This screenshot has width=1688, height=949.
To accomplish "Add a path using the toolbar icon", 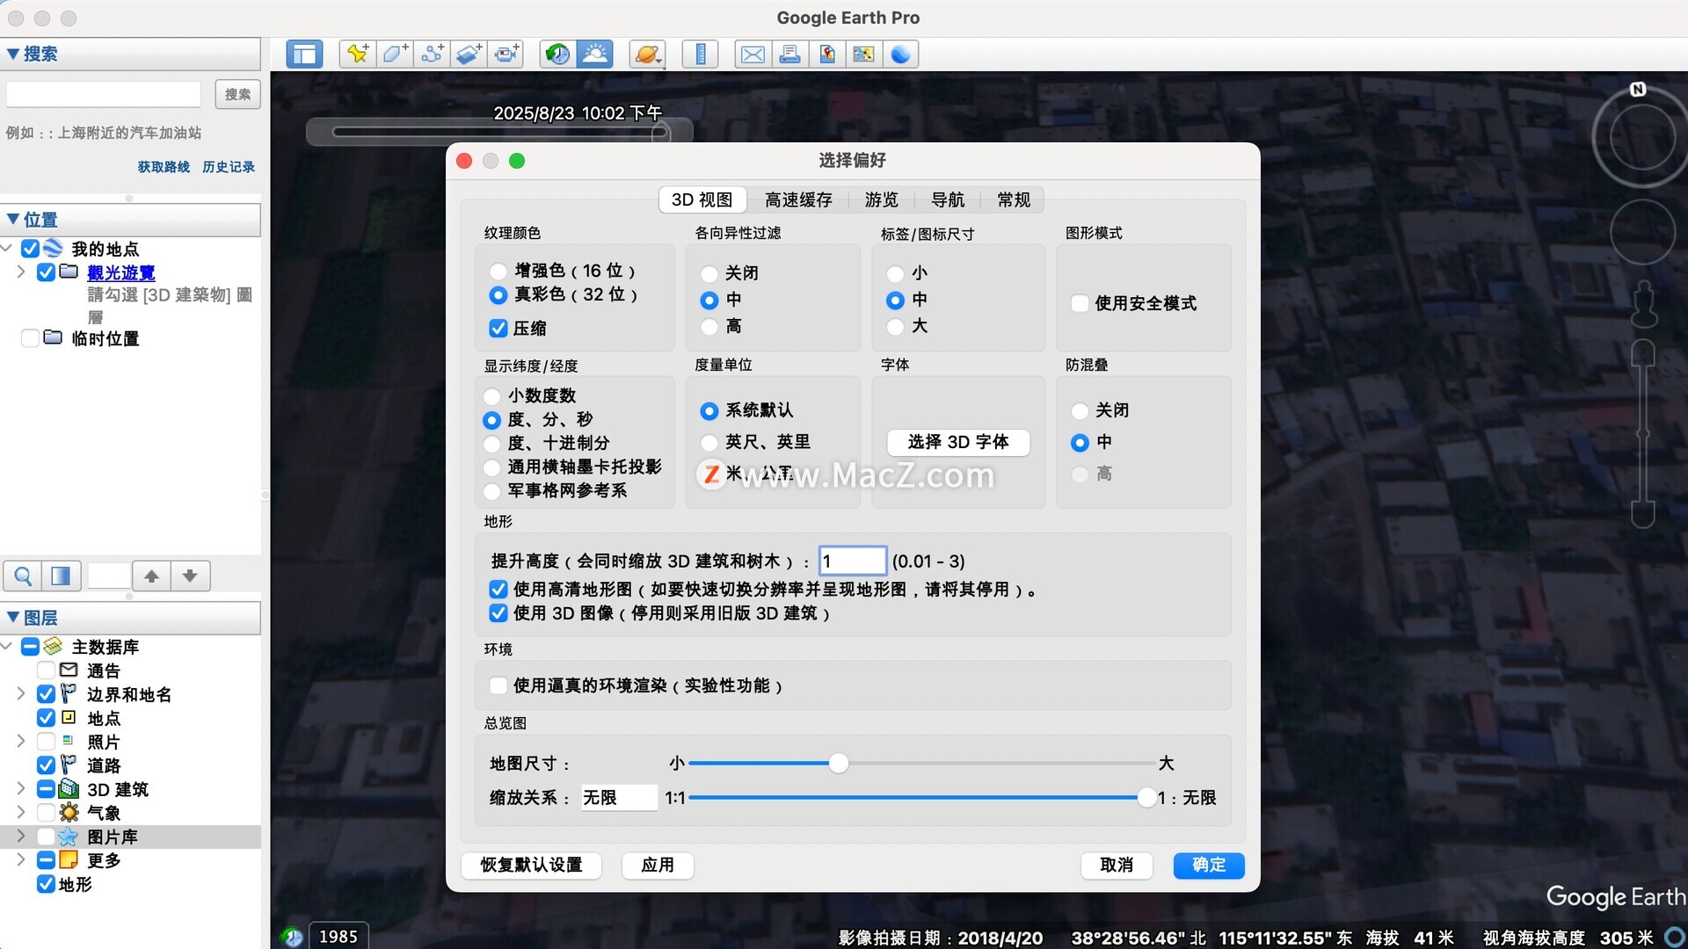I will point(431,54).
